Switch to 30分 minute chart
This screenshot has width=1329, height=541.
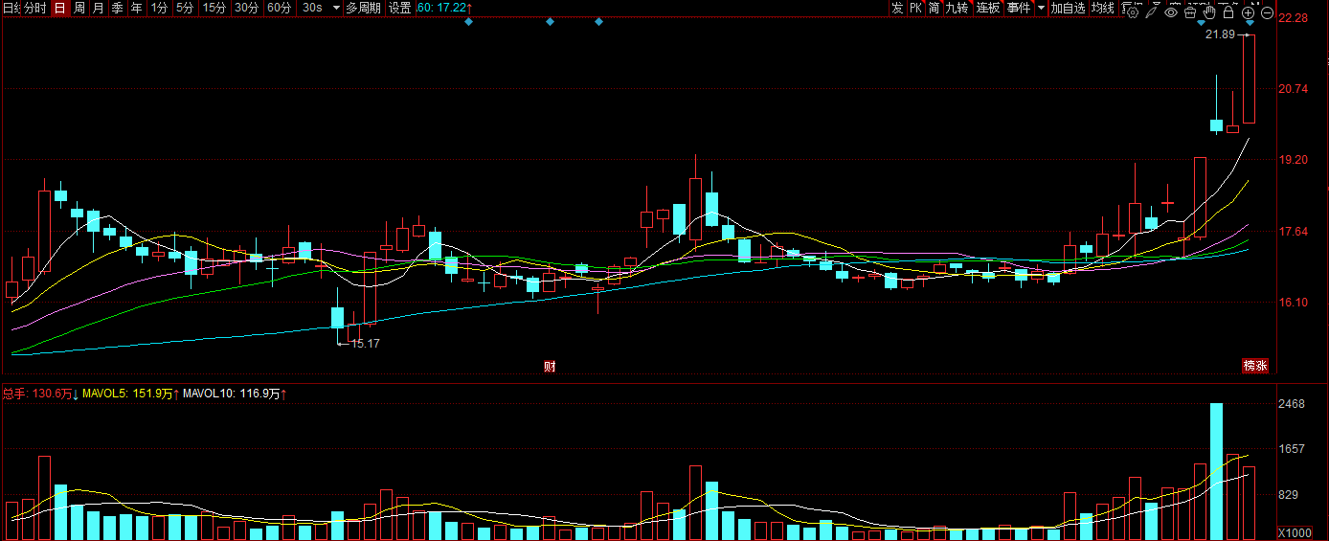tap(247, 8)
